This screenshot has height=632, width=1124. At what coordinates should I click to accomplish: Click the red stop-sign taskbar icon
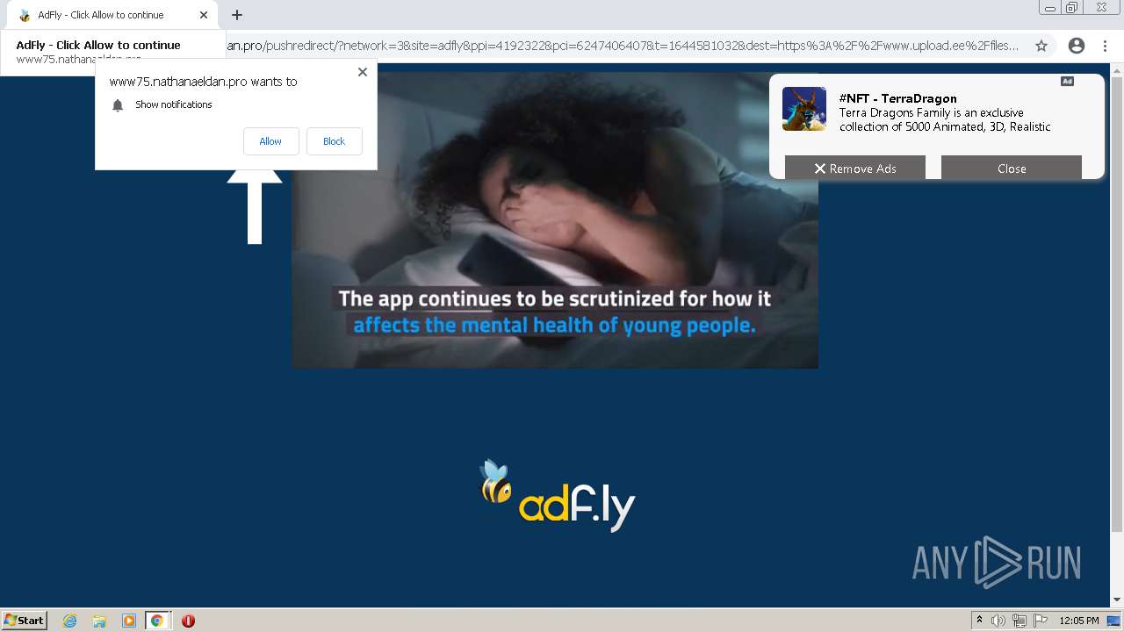click(x=188, y=621)
